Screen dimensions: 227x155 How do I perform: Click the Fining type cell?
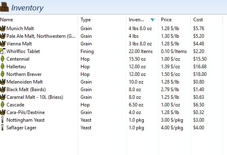(x=87, y=51)
